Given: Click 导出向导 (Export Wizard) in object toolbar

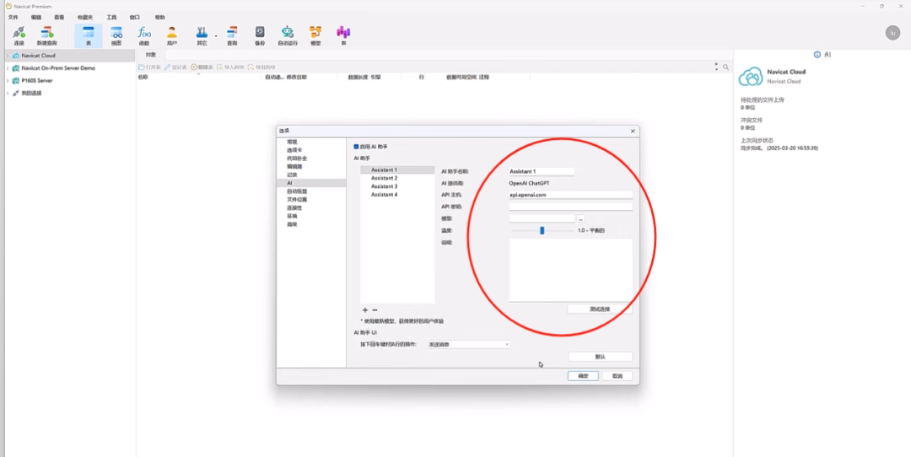Looking at the screenshot, I should tap(261, 67).
